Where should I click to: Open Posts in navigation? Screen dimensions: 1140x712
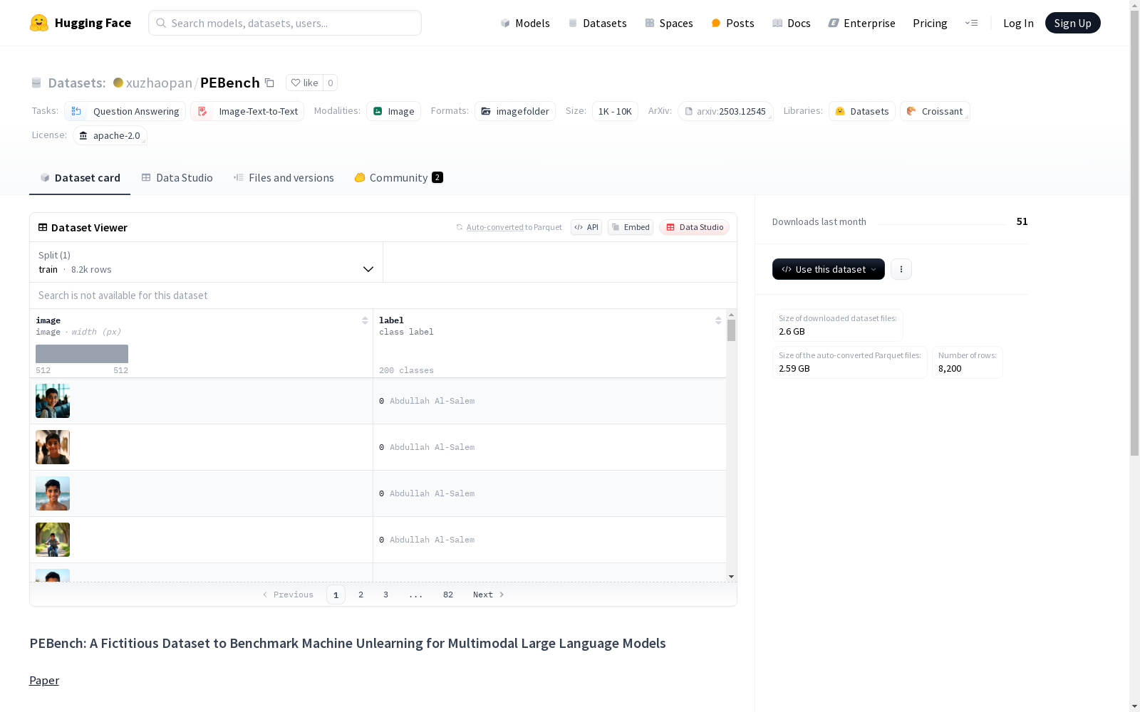[x=732, y=23]
